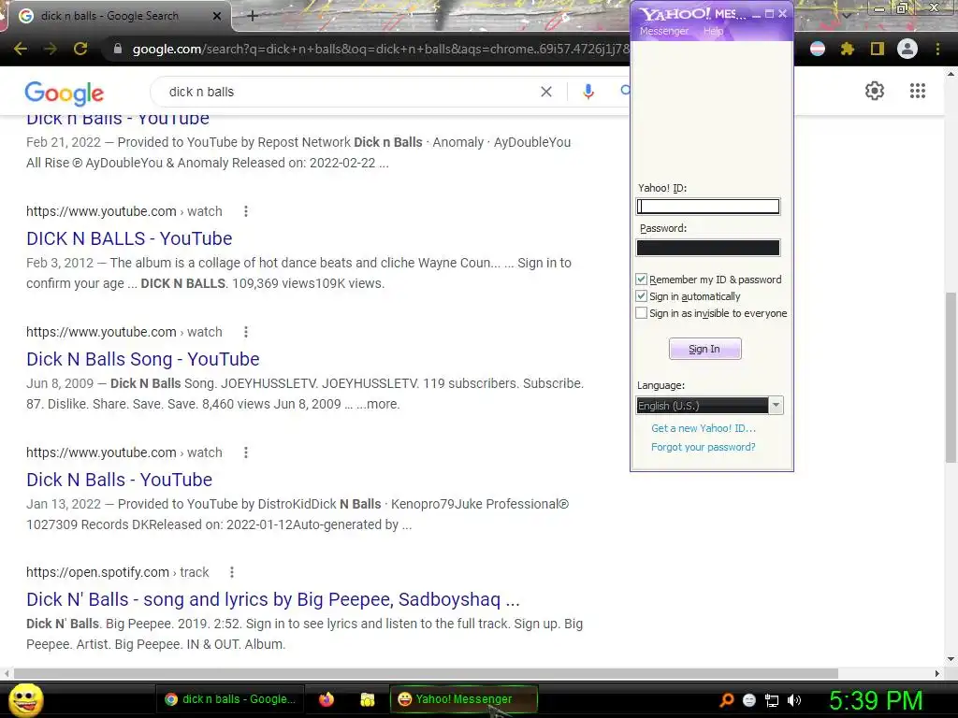Viewport: 958px width, 718px height.
Task: Click the horizontal page scrollbar thumb
Action: click(x=426, y=673)
